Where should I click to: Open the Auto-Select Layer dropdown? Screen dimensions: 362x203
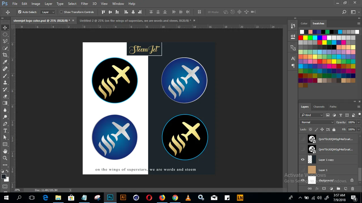[x=48, y=12]
